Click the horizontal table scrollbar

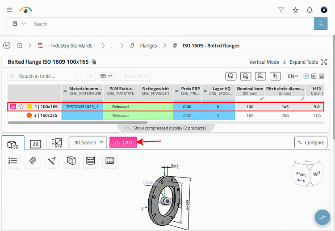(x=78, y=122)
